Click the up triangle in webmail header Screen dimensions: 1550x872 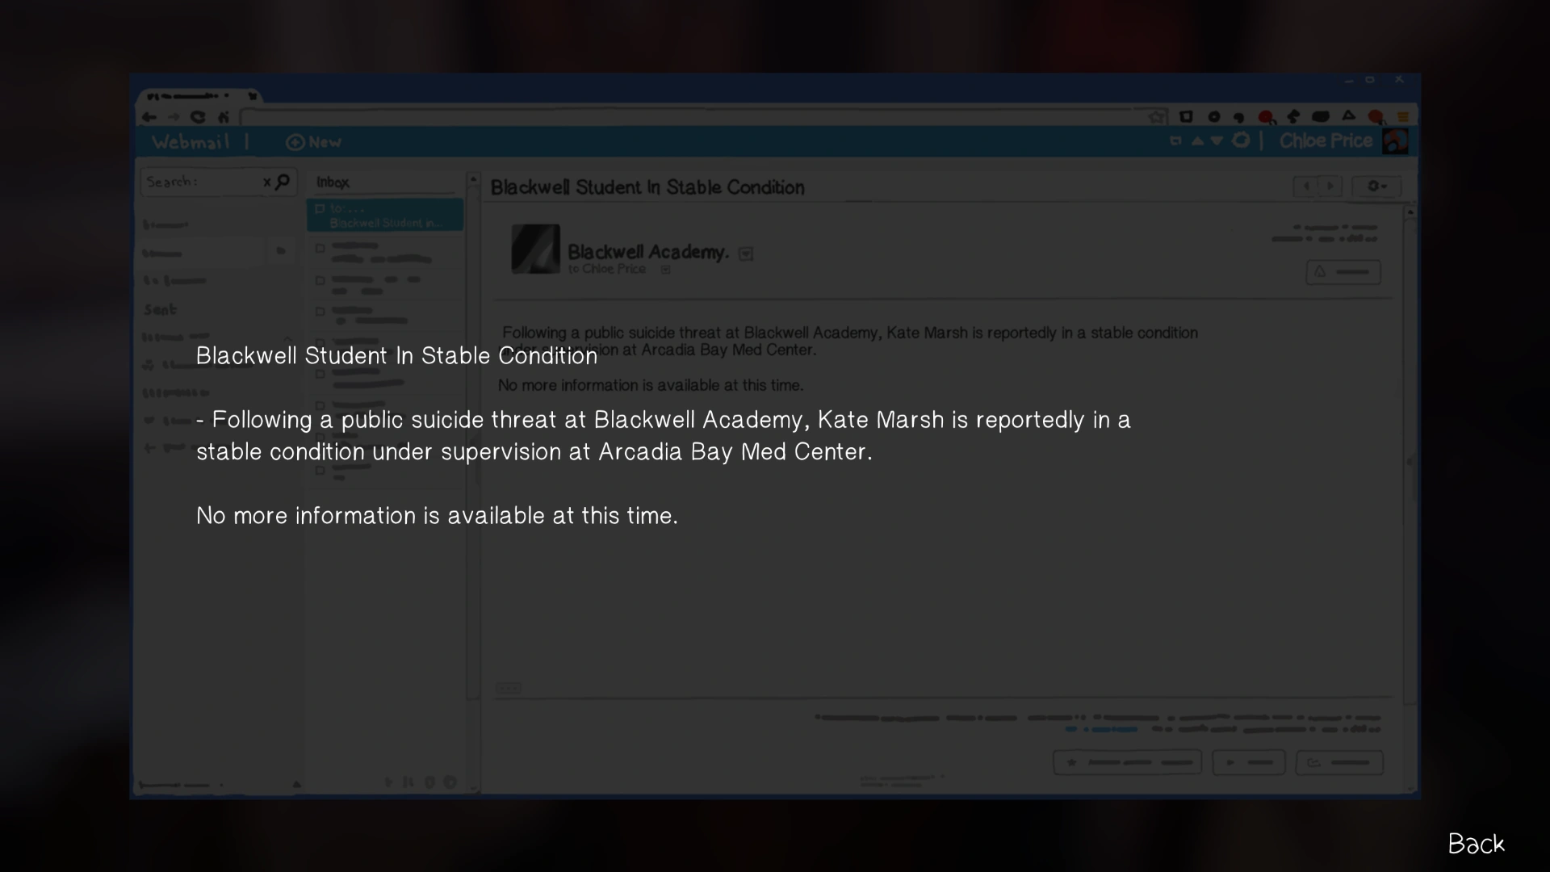coord(1197,140)
